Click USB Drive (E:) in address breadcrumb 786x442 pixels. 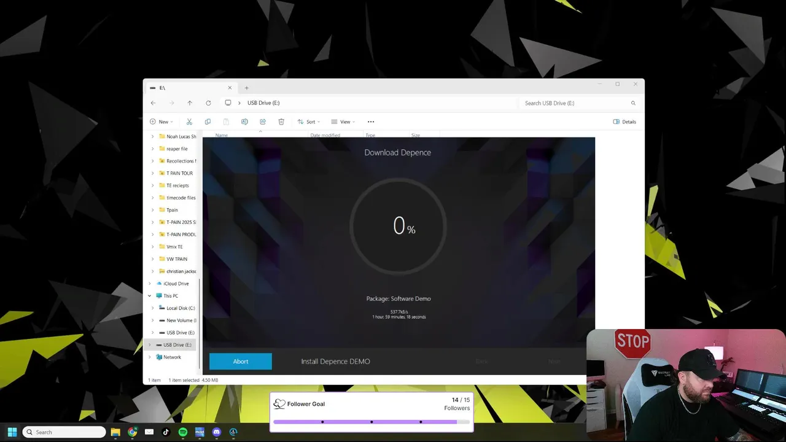tap(263, 103)
